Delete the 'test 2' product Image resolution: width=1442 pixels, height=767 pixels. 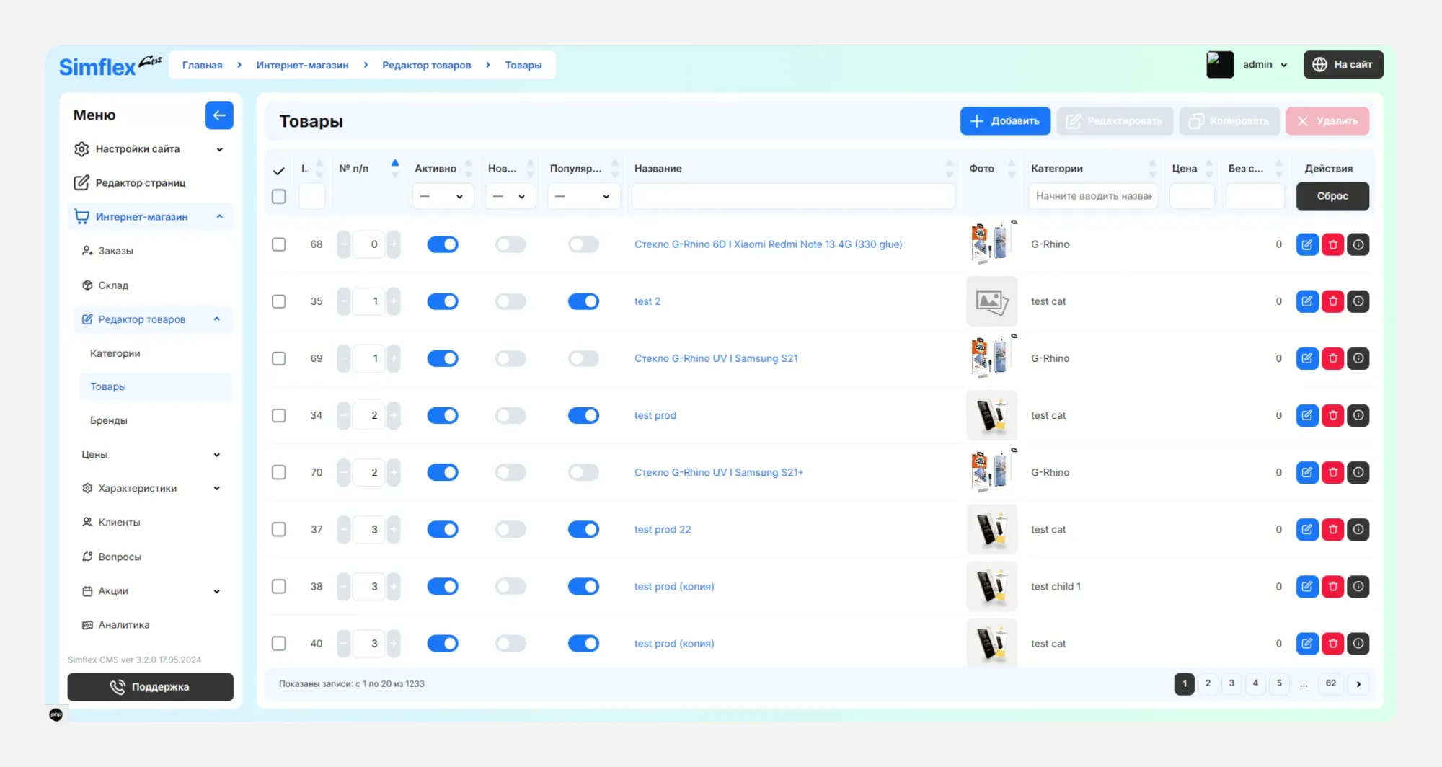(1333, 301)
